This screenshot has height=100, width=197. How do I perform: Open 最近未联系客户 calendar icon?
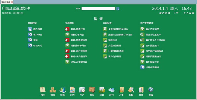pyautogui.click(x=142, y=35)
